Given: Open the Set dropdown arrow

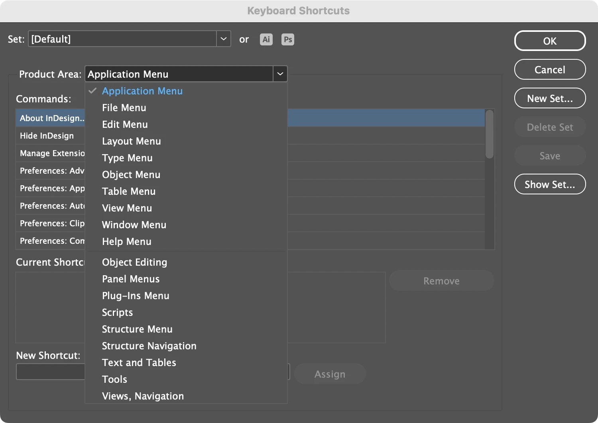Looking at the screenshot, I should [x=224, y=39].
